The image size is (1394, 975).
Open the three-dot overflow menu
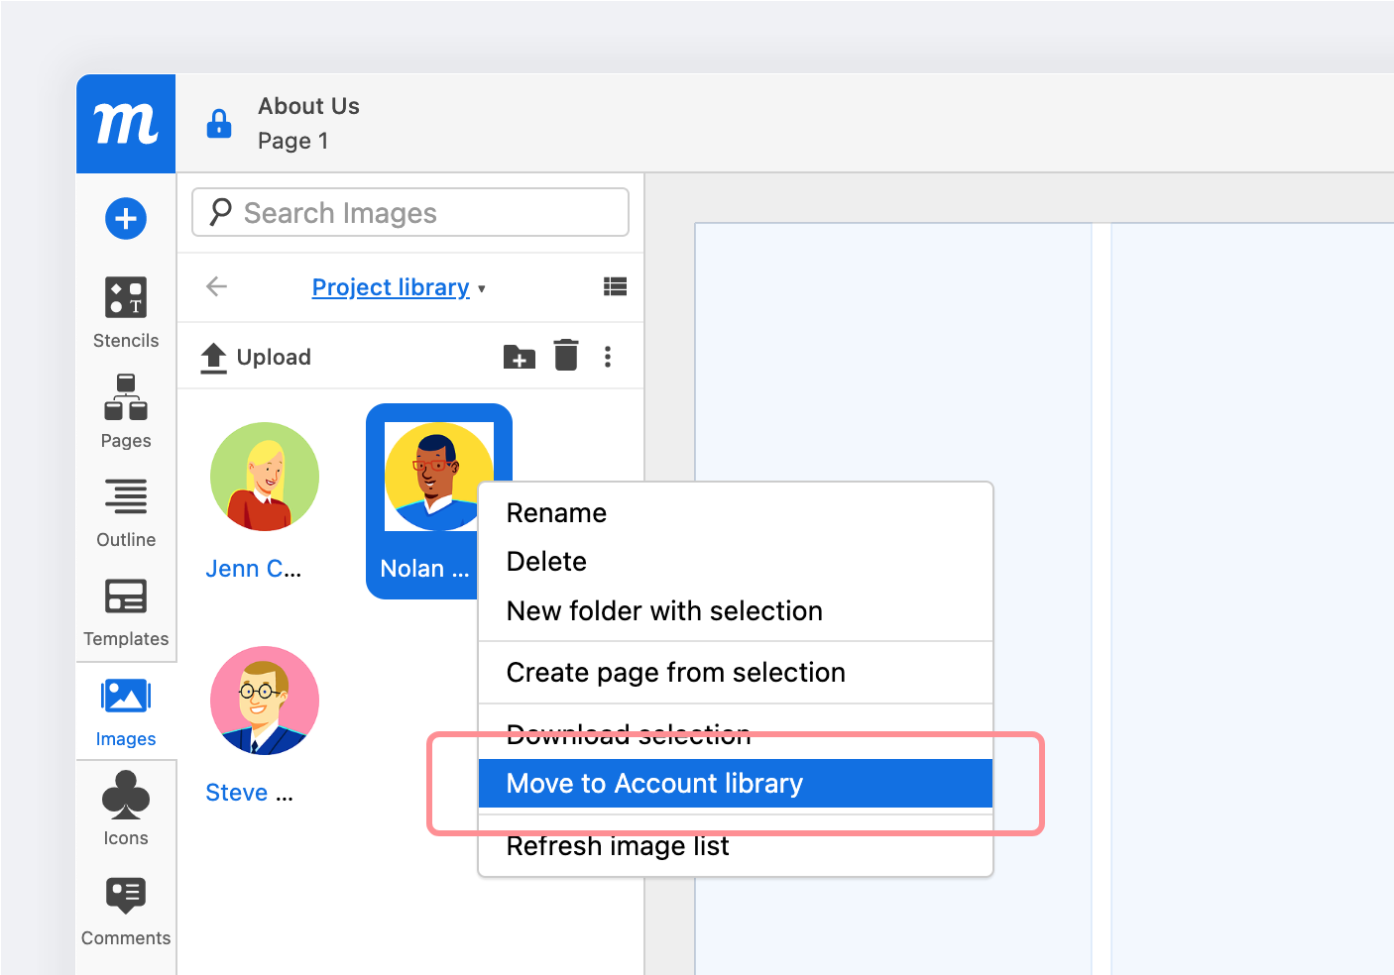click(x=608, y=356)
